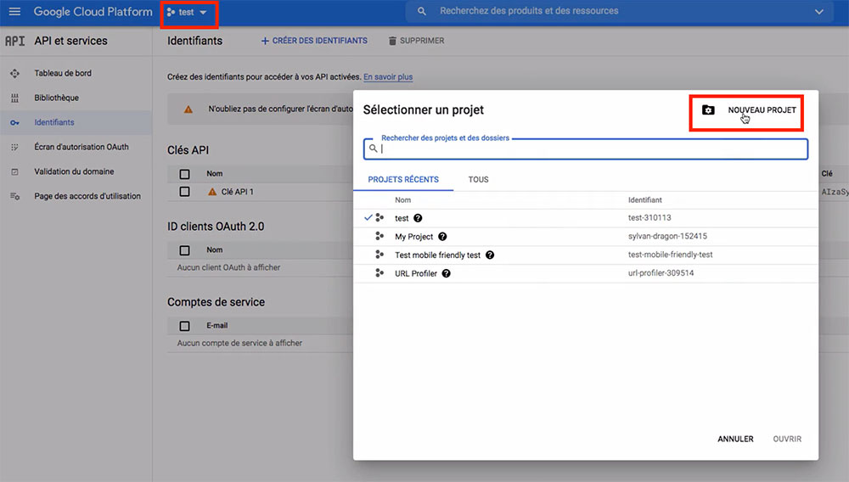Select Test mobile friendly test project
849x482 pixels.
pos(585,255)
